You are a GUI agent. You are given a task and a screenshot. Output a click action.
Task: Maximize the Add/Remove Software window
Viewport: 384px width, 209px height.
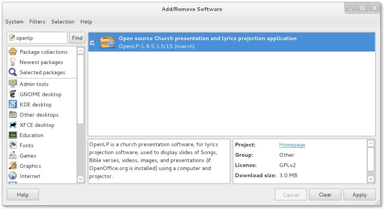362,9
